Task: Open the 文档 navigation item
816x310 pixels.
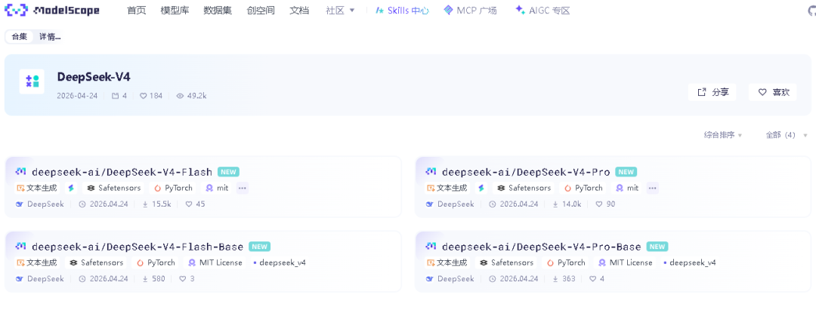Action: pyautogui.click(x=298, y=11)
